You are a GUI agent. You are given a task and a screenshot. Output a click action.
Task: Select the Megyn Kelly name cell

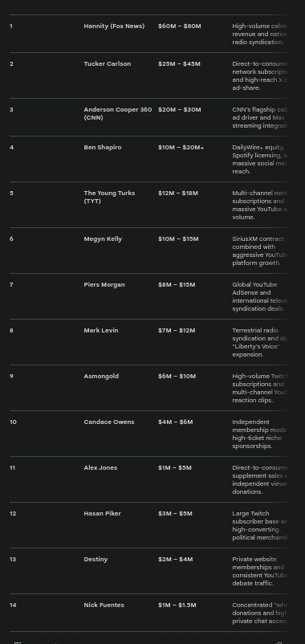[x=103, y=239]
